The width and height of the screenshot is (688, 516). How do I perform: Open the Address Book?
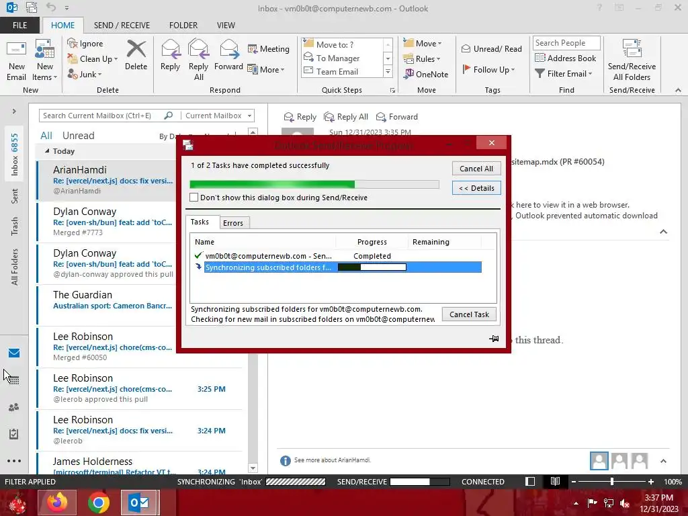point(566,58)
